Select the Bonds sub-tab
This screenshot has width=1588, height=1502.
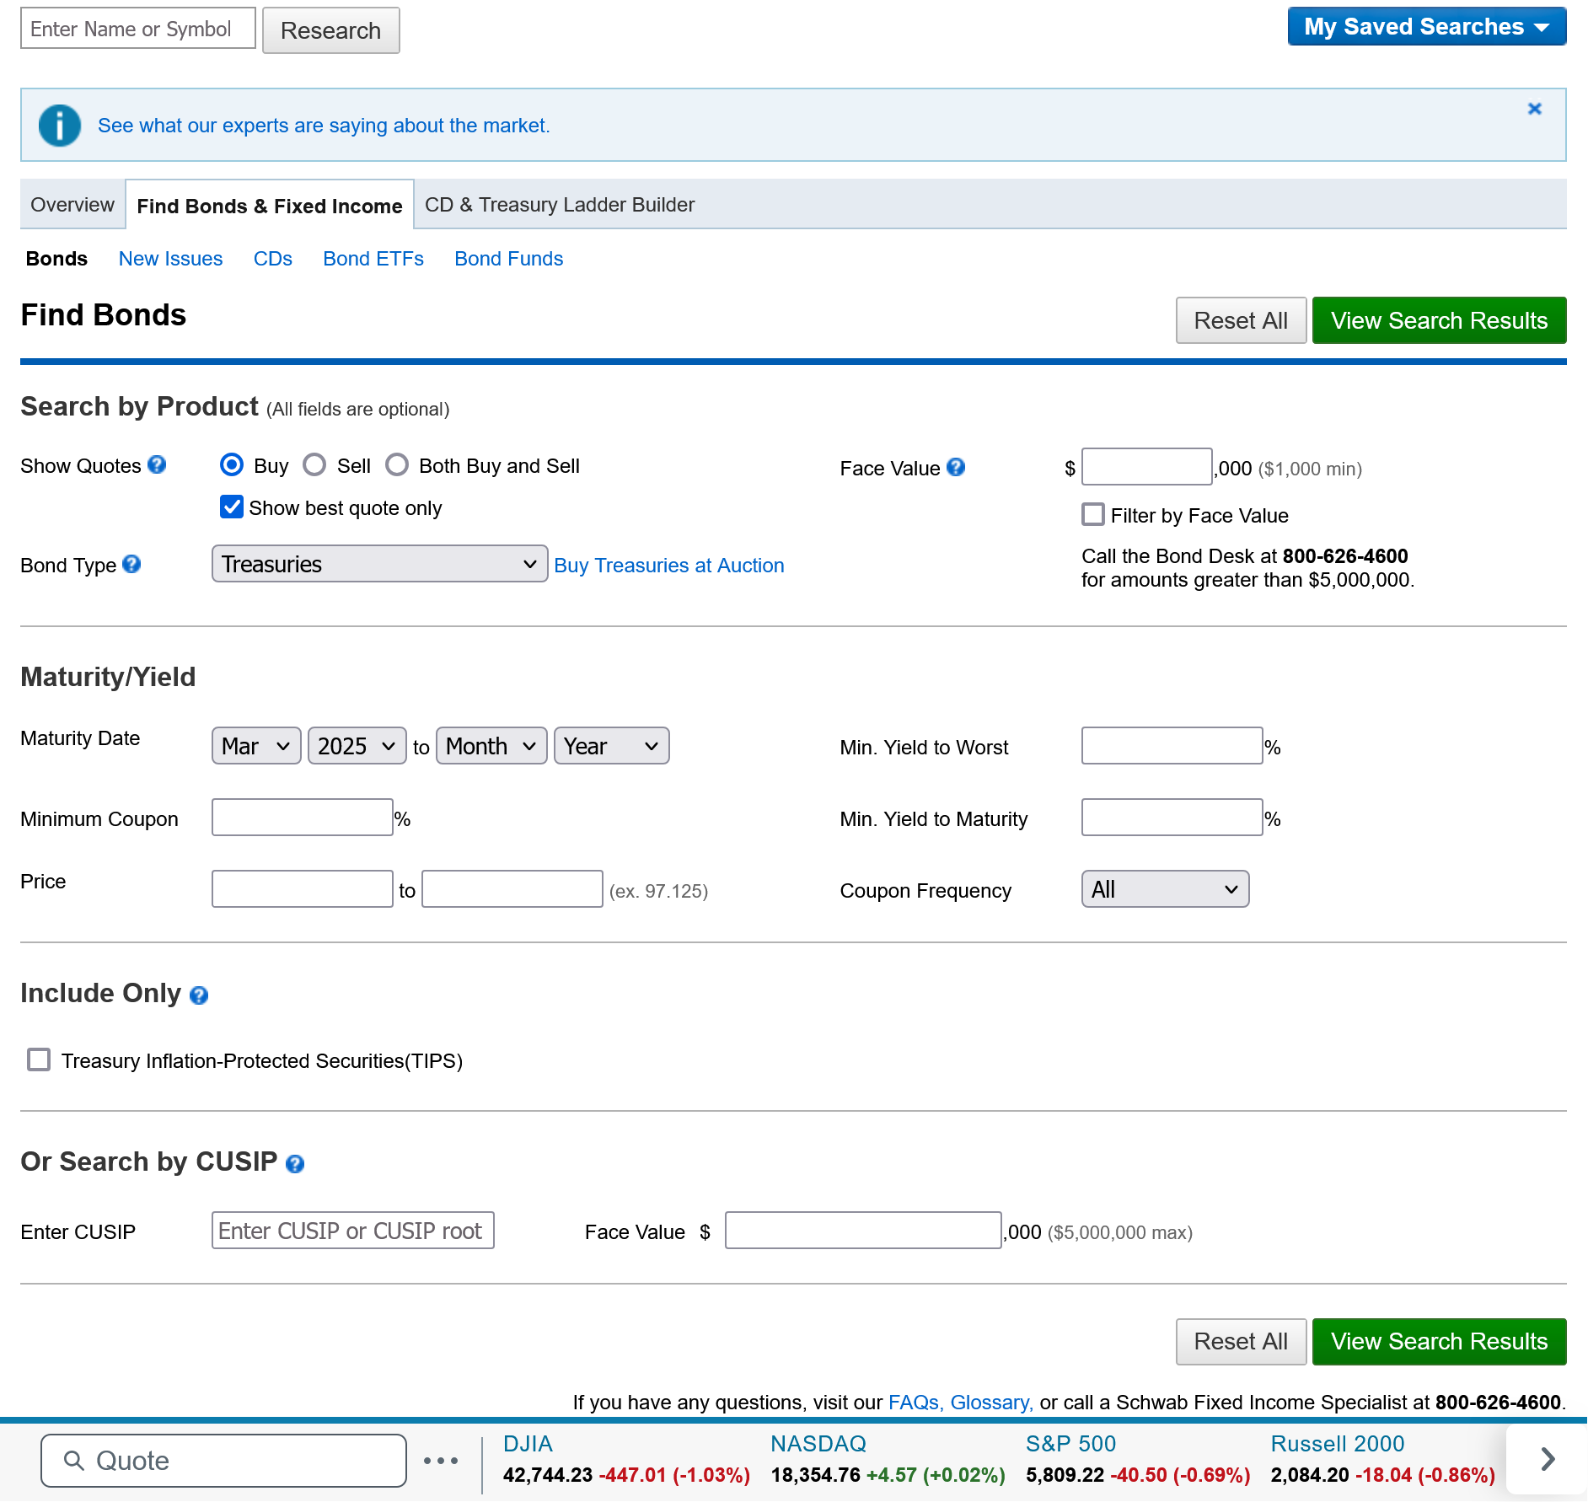click(x=56, y=259)
